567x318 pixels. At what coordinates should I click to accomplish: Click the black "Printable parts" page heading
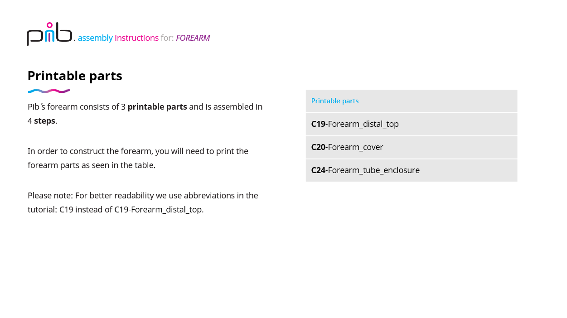coord(75,76)
